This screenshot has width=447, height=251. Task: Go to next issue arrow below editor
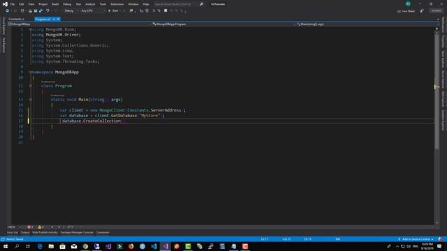click(x=59, y=227)
